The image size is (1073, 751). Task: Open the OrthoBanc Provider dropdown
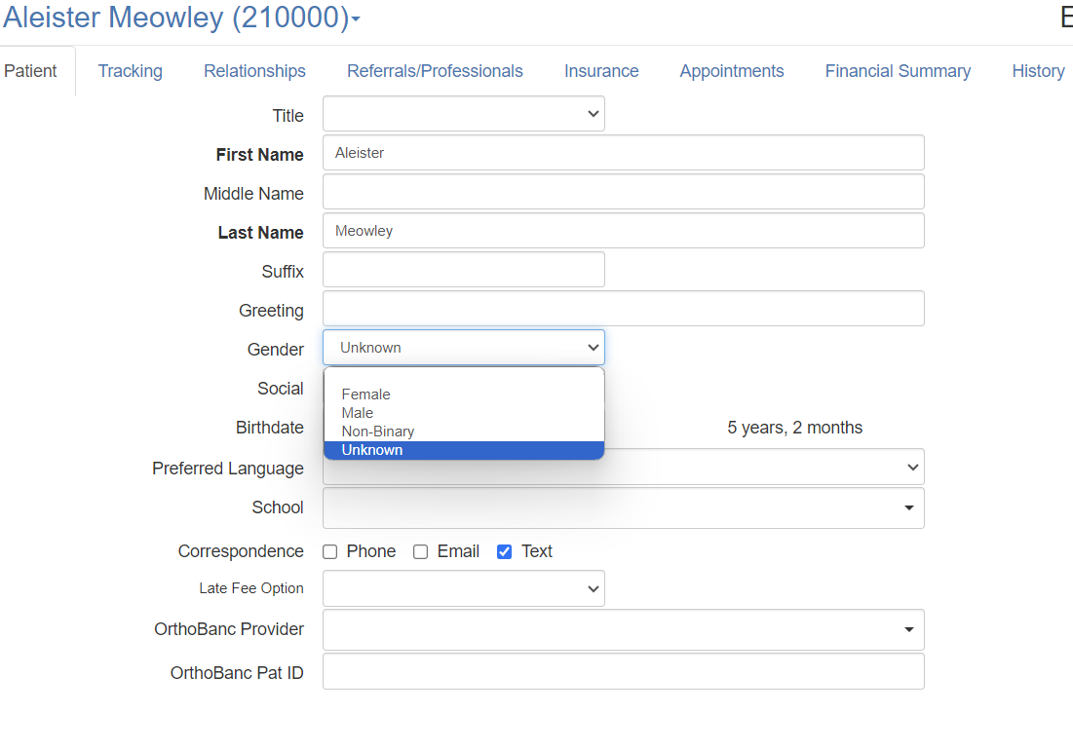[908, 630]
